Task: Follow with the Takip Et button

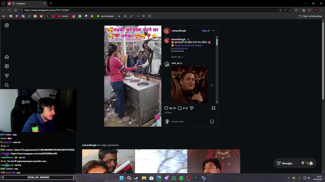Action: [206, 31]
